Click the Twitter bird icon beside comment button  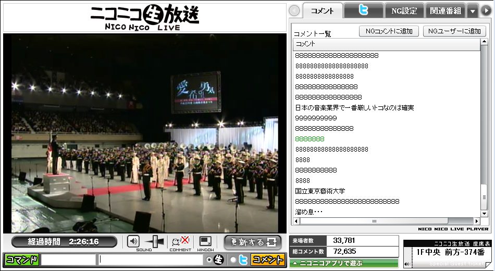point(243,260)
